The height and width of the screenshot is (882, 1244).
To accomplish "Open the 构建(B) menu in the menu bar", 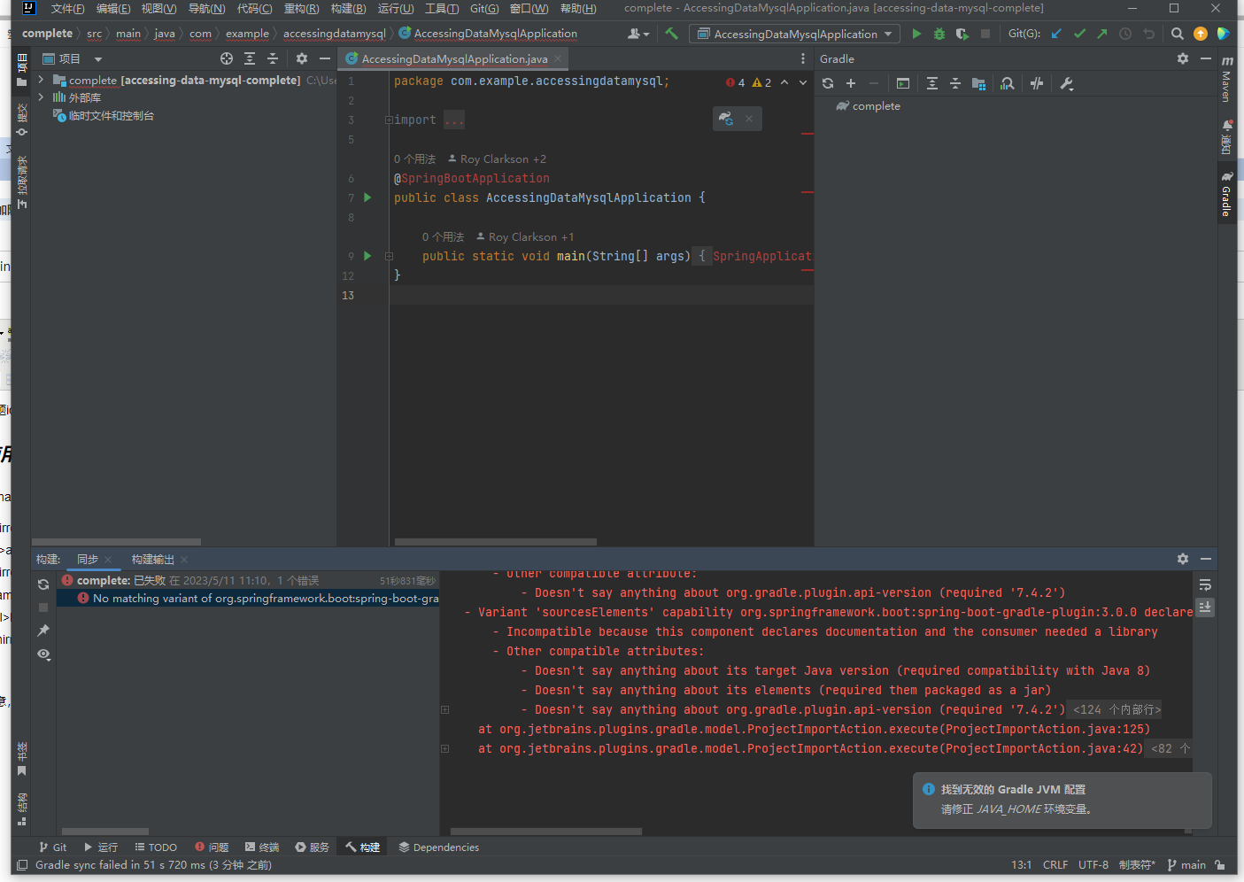I will 347,8.
